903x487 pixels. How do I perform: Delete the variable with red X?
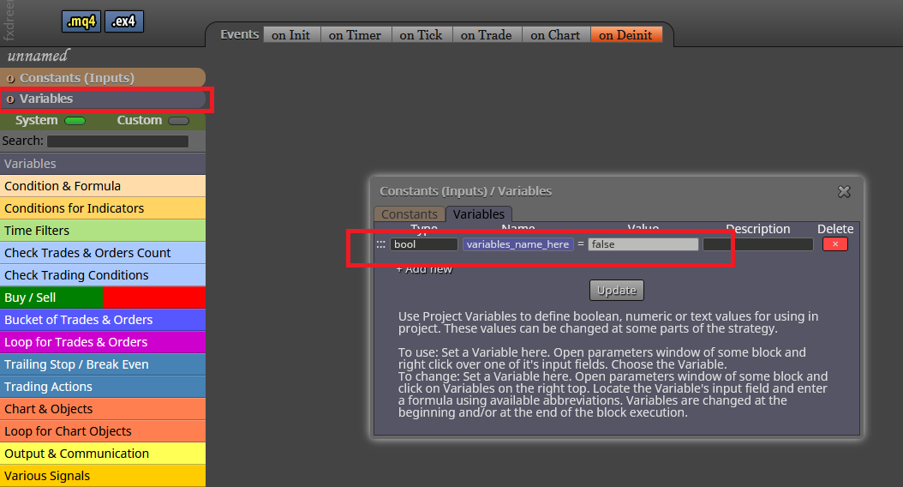835,244
